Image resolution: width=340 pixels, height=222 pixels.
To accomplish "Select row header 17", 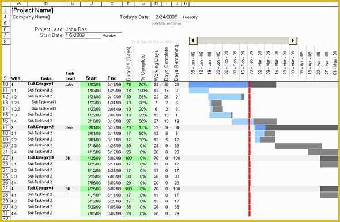I will [6, 127].
